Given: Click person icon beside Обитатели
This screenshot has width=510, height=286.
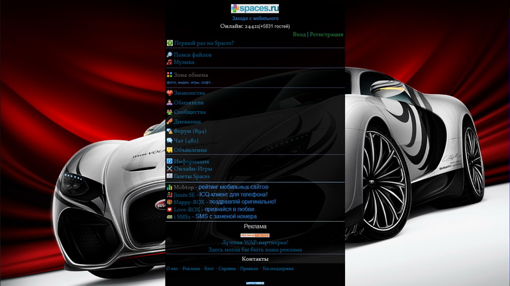Looking at the screenshot, I should pos(170,103).
